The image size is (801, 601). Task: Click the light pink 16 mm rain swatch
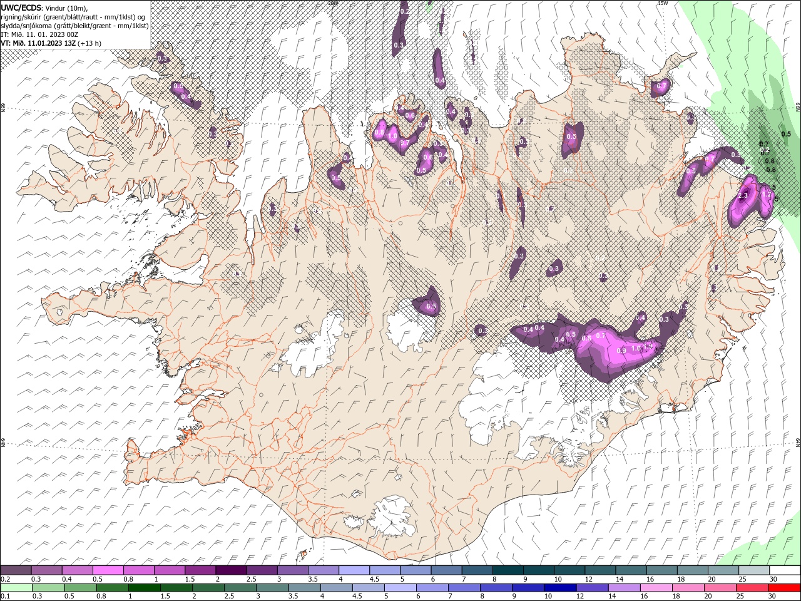tap(656, 588)
